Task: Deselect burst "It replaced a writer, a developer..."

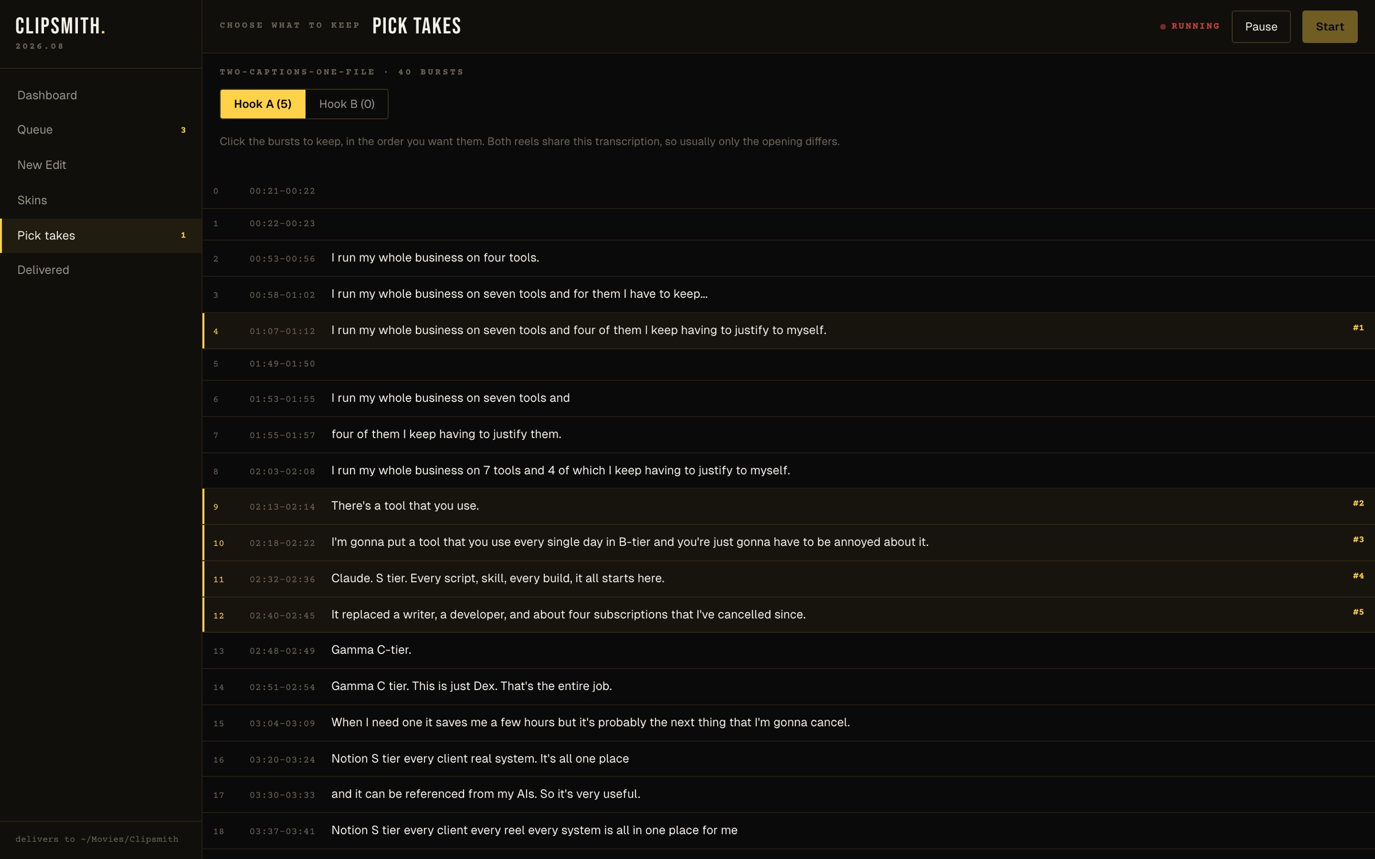Action: pos(788,614)
